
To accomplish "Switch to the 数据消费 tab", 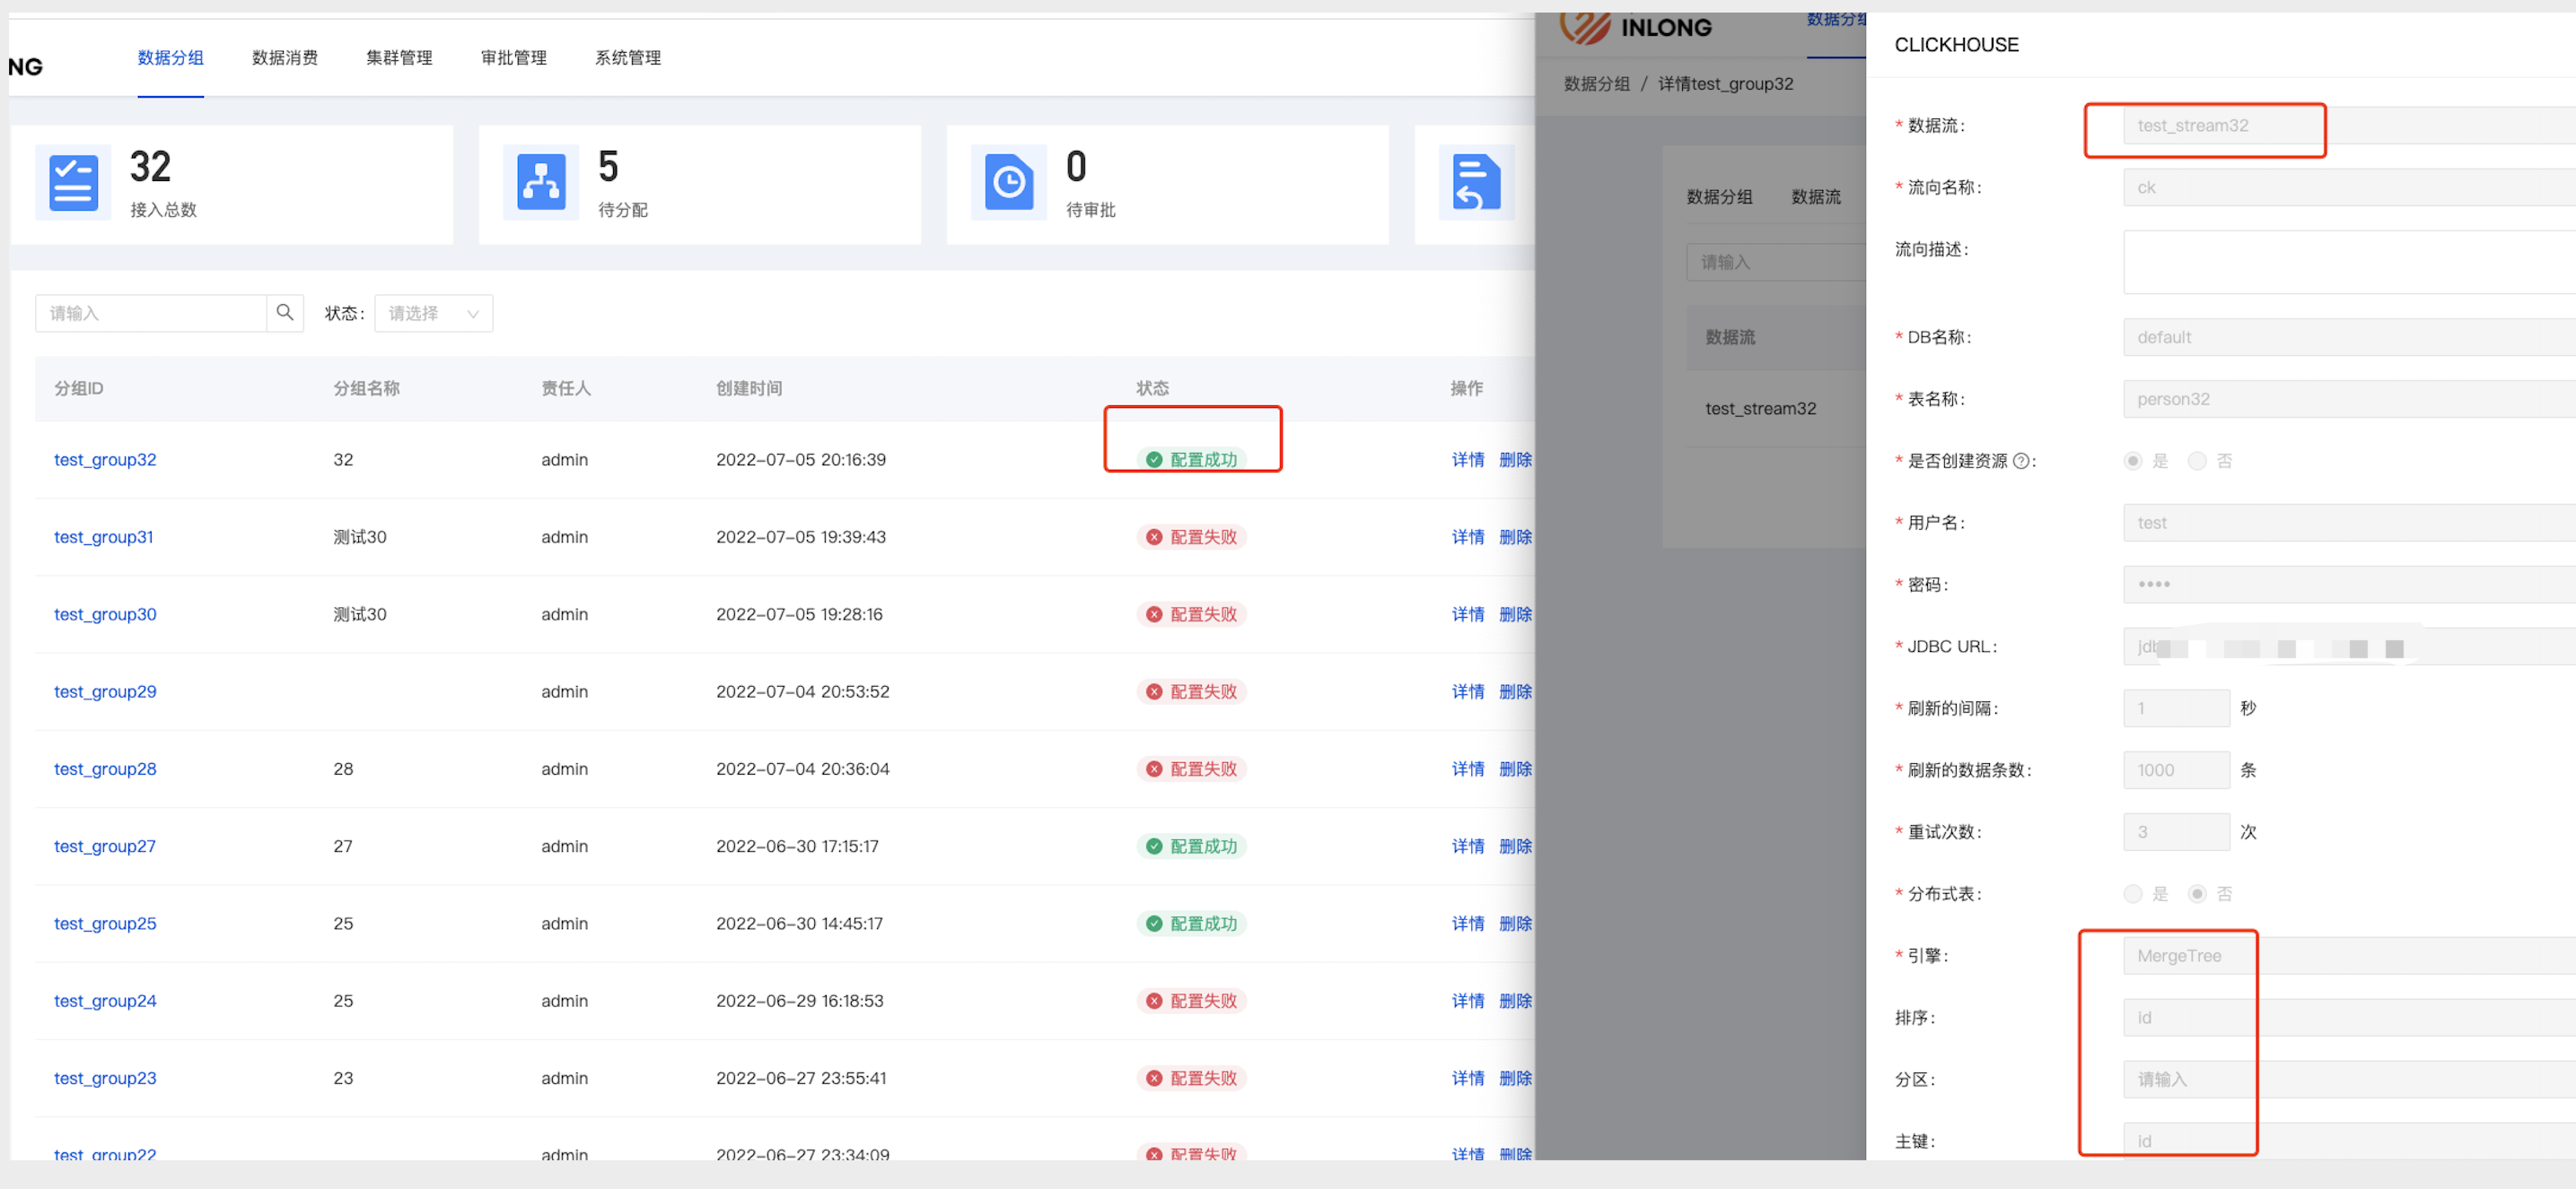I will tap(285, 58).
